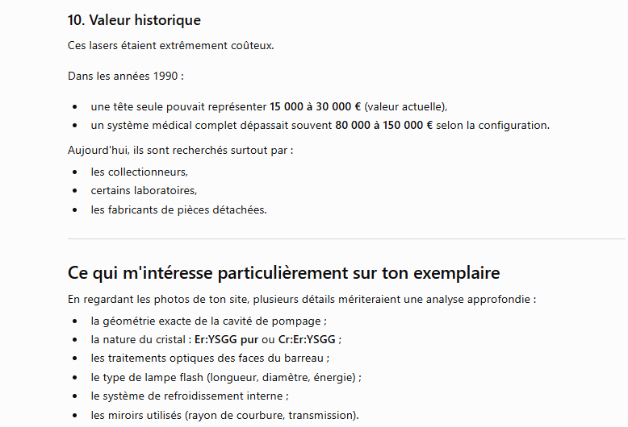Click the bold text 'Cr:Er:YSGG'
628x427 pixels.
[307, 339]
